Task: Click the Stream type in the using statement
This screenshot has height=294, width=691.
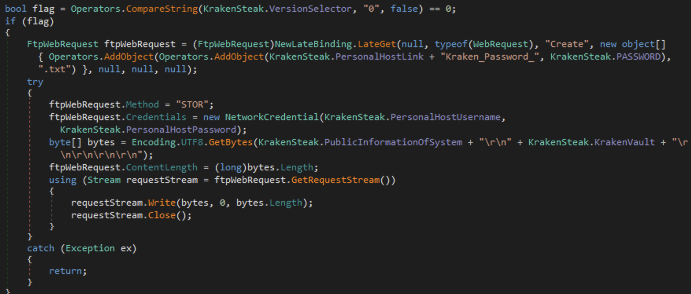Action: 104,180
